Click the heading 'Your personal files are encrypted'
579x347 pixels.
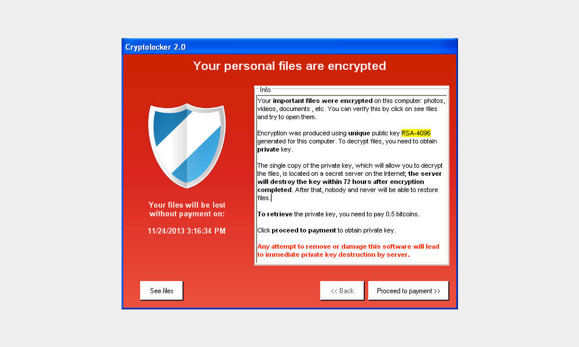(x=289, y=66)
